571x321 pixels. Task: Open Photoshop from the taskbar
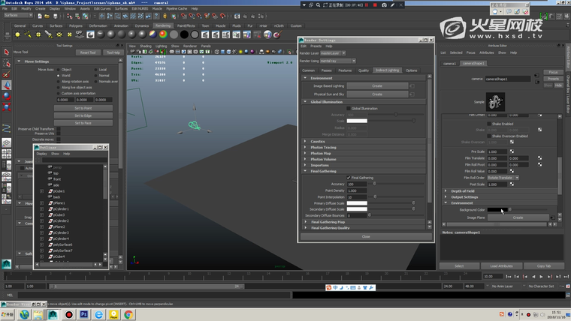tap(84, 315)
